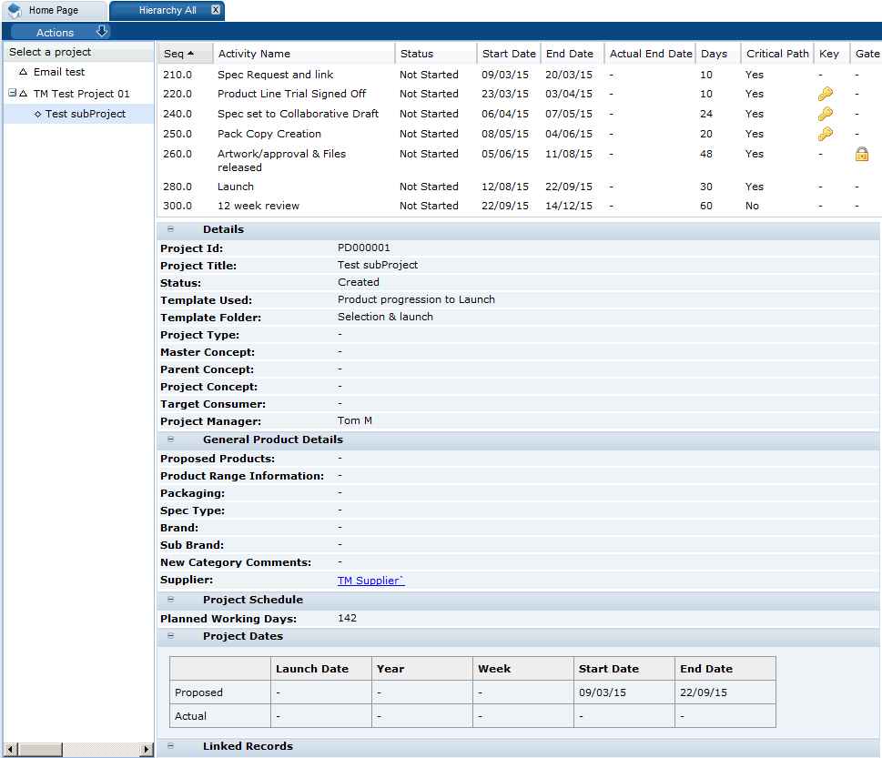Click the key icon for Spec set to Collaborative Draft
Viewport: 882px width, 758px height.
pyautogui.click(x=825, y=114)
